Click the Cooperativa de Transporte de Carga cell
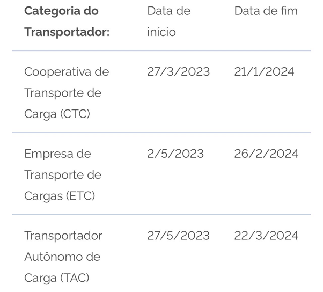This screenshot has width=323, height=292. (67, 93)
